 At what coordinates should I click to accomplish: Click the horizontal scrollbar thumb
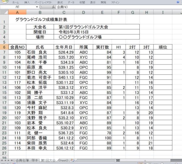[x=145, y=161]
